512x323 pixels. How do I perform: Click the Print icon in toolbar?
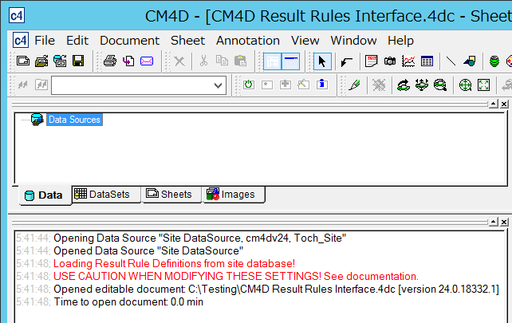click(x=110, y=61)
